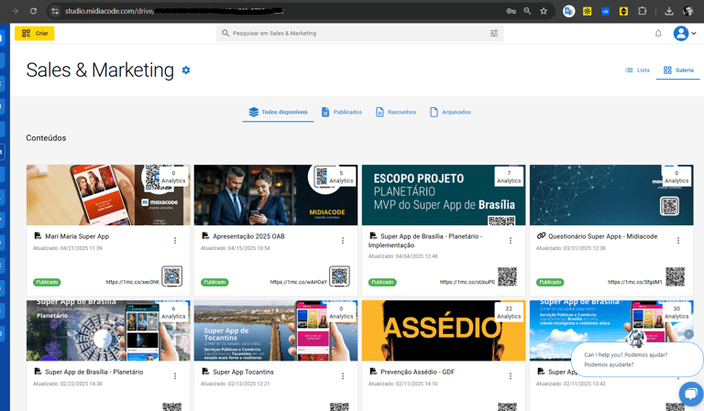The image size is (704, 411).
Task: Open ASSÉDIO yellow thumbnail
Action: pos(444,330)
